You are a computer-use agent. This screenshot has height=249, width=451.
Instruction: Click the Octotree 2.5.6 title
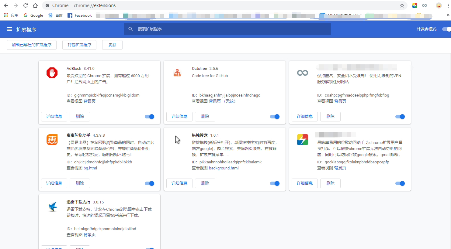[x=205, y=69]
